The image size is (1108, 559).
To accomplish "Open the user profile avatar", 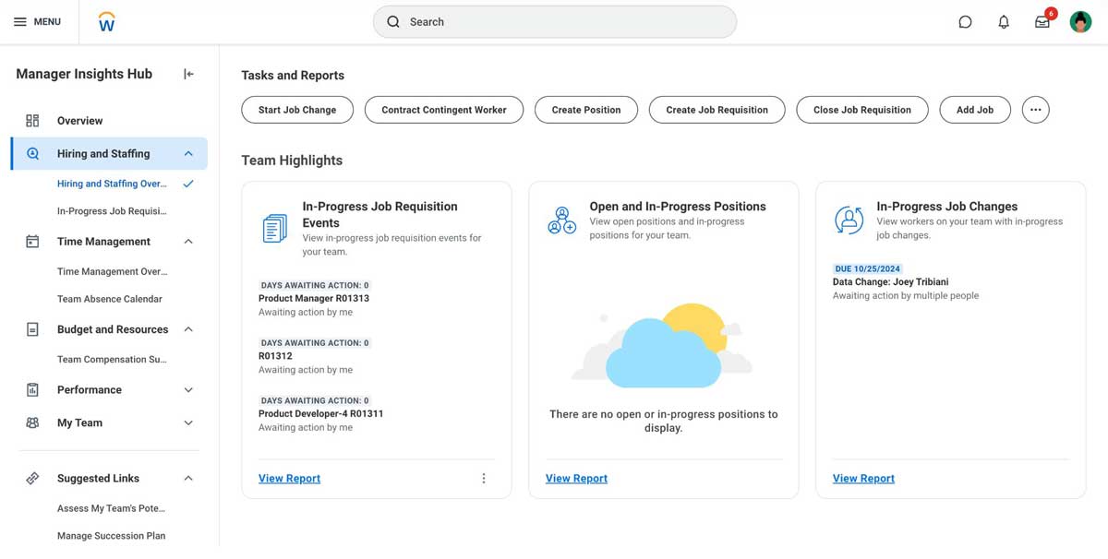I will (x=1080, y=22).
